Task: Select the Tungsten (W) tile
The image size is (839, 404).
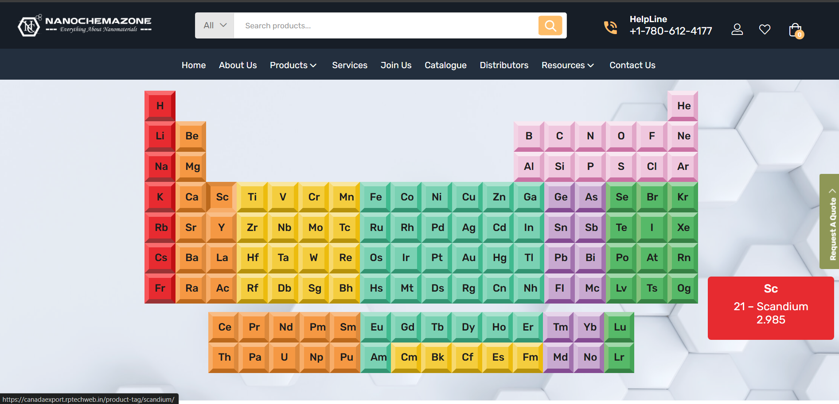Action: click(314, 258)
